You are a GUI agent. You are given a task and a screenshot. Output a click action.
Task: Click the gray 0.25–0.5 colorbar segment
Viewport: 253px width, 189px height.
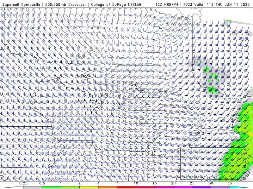[x=33, y=187]
